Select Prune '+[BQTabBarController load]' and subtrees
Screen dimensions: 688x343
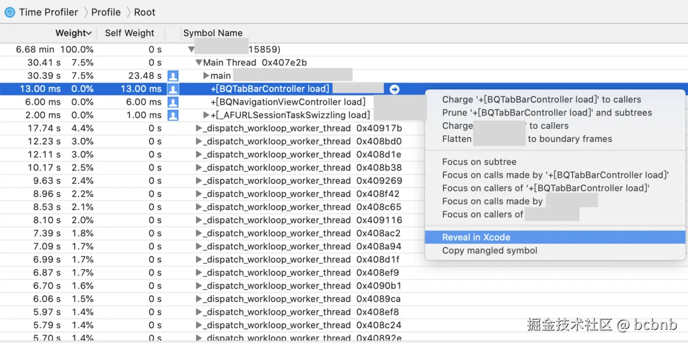(x=555, y=112)
